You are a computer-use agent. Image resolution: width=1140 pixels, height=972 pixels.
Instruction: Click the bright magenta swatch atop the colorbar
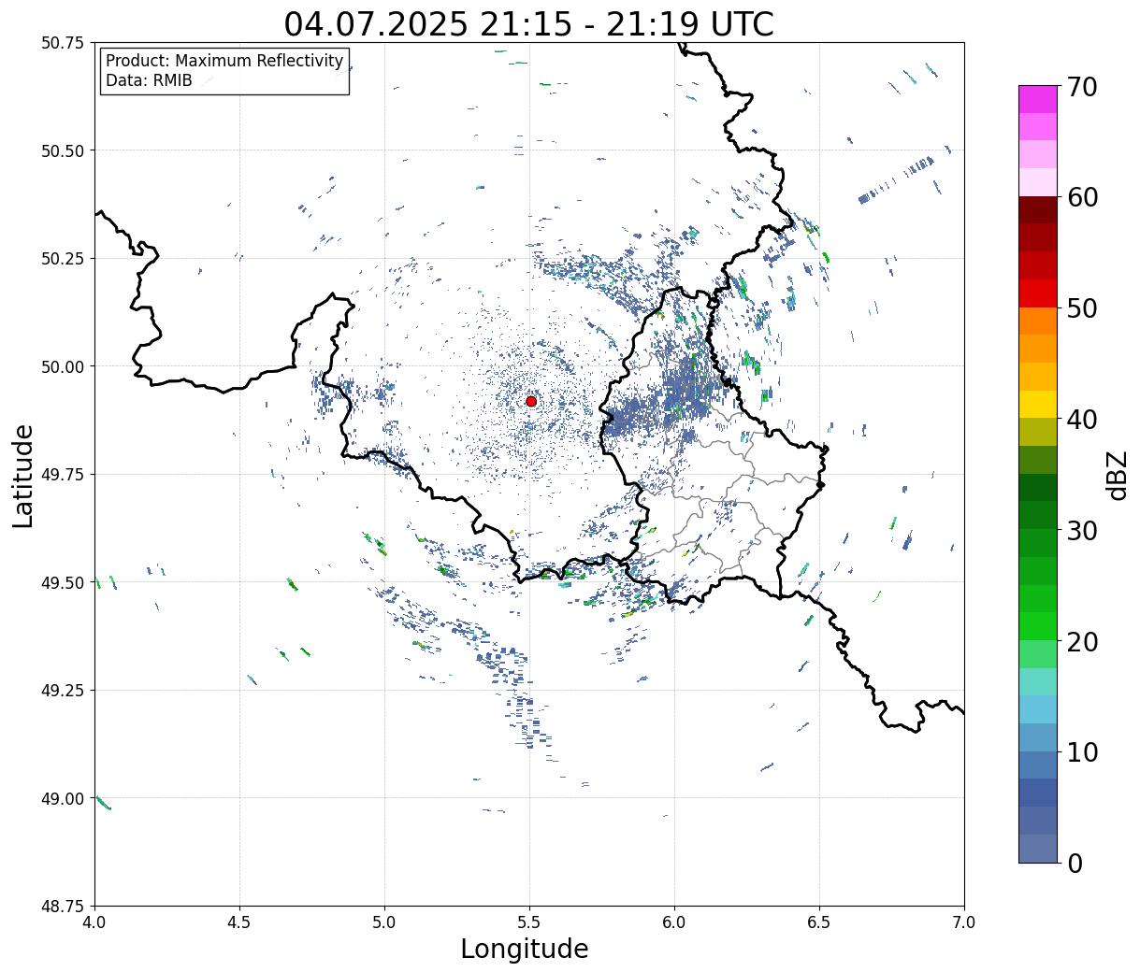1038,99
